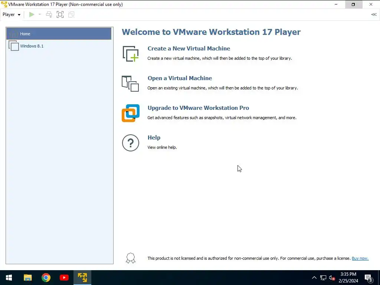Restore down the VMware Player window
Viewport: 380px width, 285px height.
coord(353,4)
